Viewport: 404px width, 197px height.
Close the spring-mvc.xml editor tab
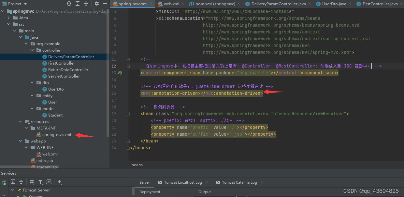151,4
